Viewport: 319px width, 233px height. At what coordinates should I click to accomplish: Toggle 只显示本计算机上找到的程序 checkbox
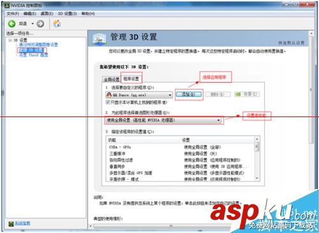tap(108, 102)
